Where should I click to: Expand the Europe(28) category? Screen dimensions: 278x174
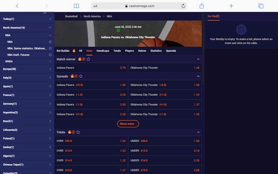(27, 69)
